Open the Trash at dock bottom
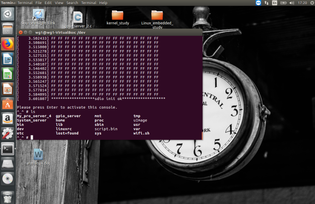The width and height of the screenshot is (315, 204). pos(8,197)
